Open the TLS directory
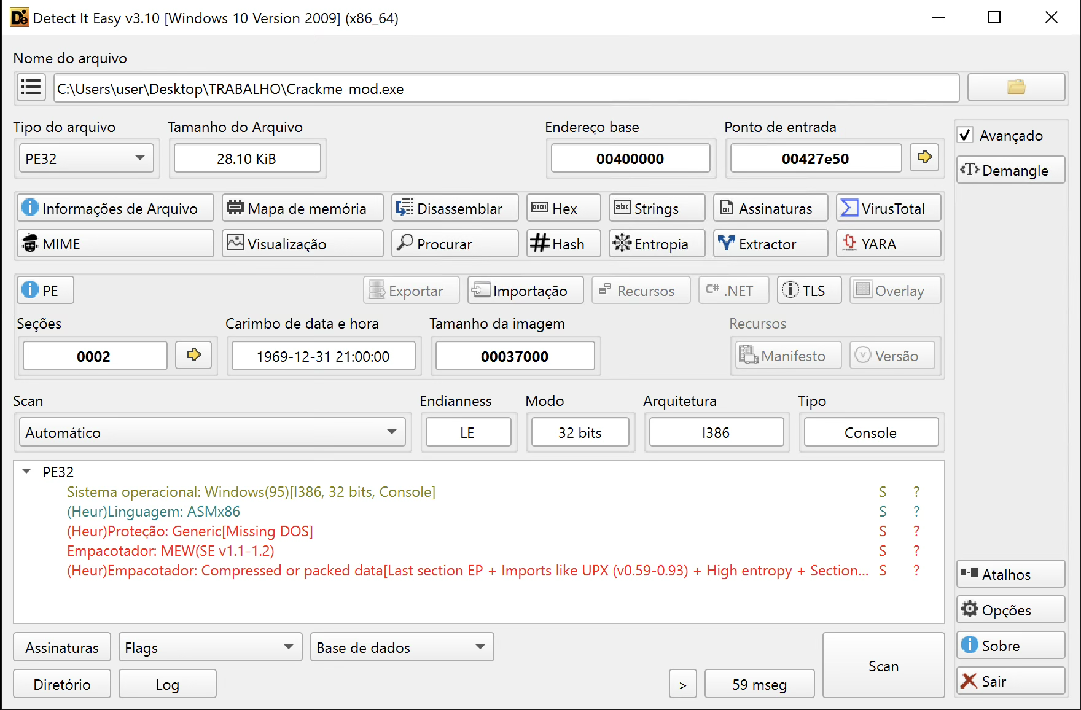The image size is (1081, 710). click(x=810, y=290)
